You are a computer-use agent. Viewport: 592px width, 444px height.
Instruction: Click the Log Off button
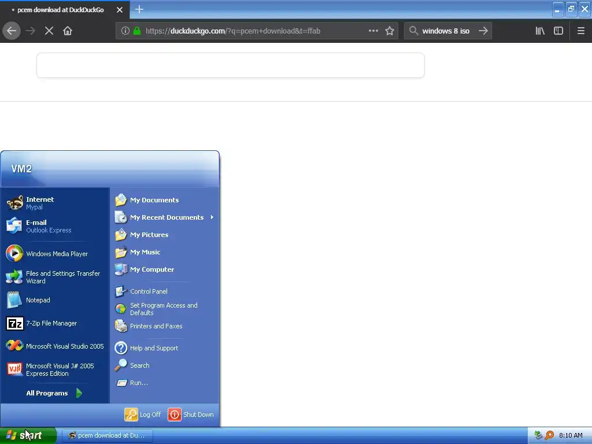tap(143, 415)
